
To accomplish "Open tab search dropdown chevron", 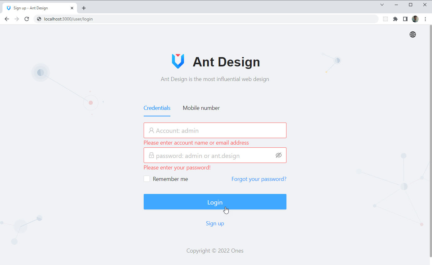I will click(382, 5).
